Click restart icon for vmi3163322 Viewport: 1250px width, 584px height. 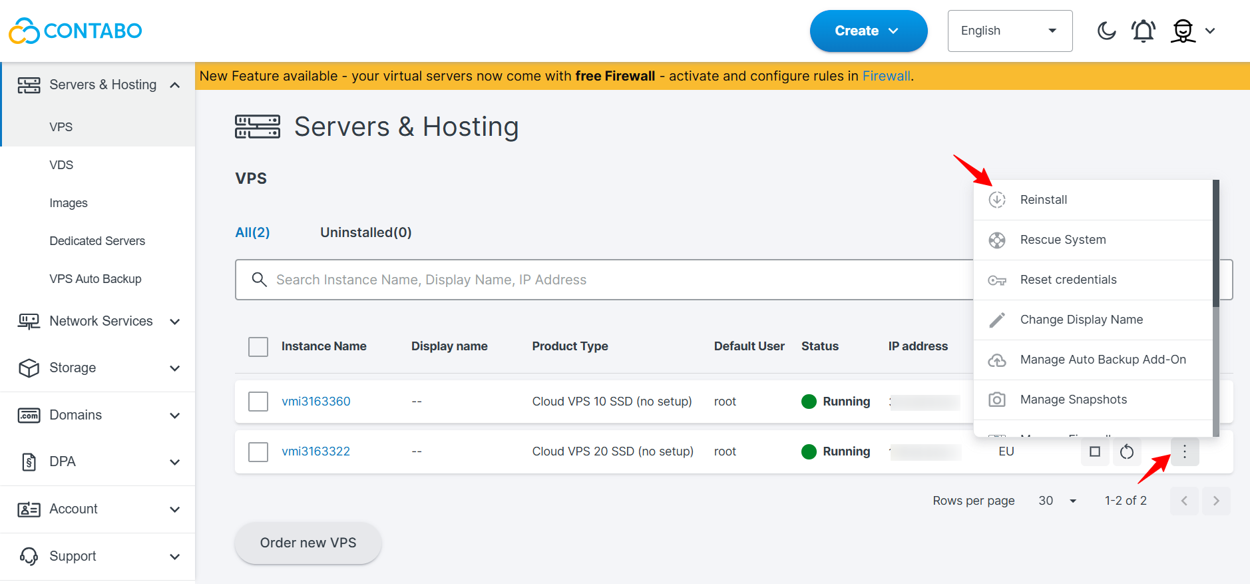(1127, 451)
